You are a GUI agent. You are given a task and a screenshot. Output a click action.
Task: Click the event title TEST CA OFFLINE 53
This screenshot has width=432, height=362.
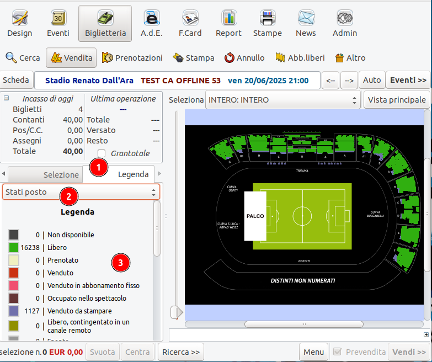tap(181, 81)
